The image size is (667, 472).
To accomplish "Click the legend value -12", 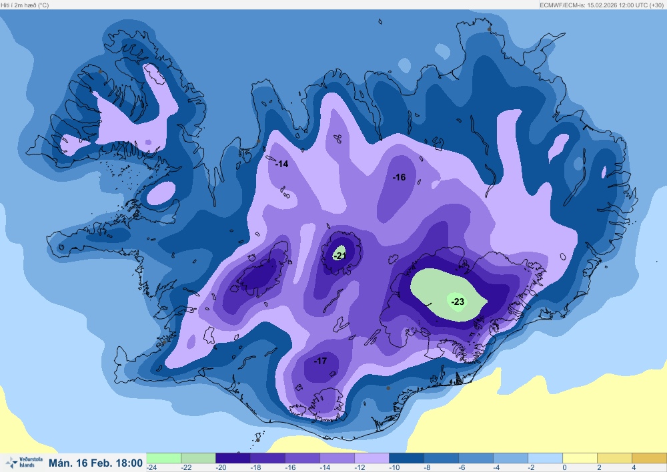I will click(x=360, y=468).
